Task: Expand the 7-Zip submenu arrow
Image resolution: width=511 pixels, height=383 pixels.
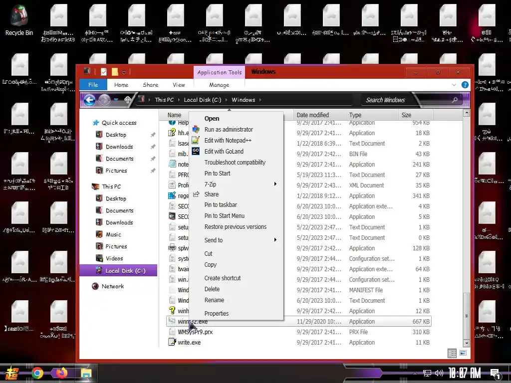Action: pos(275,184)
